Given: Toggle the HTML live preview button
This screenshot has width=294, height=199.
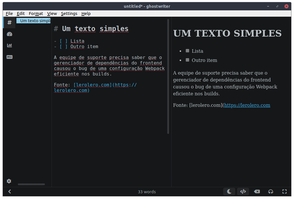Looking at the screenshot, I should click(243, 192).
